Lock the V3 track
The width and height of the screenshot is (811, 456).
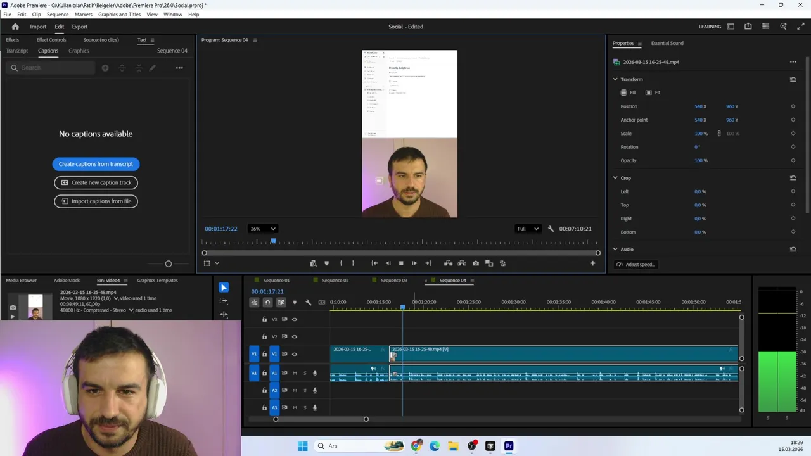click(265, 319)
